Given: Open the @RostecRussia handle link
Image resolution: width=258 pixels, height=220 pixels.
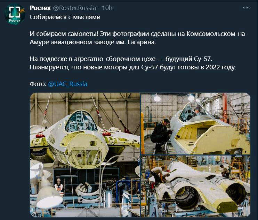Looking at the screenshot, I should pyautogui.click(x=74, y=8).
